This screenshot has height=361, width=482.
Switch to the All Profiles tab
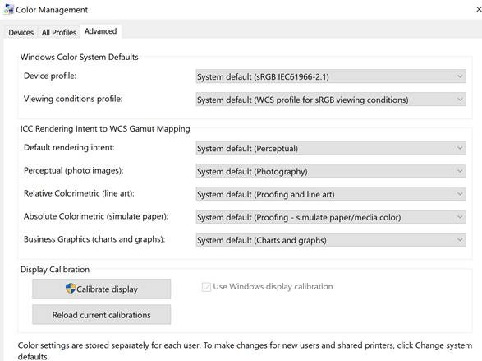[59, 32]
